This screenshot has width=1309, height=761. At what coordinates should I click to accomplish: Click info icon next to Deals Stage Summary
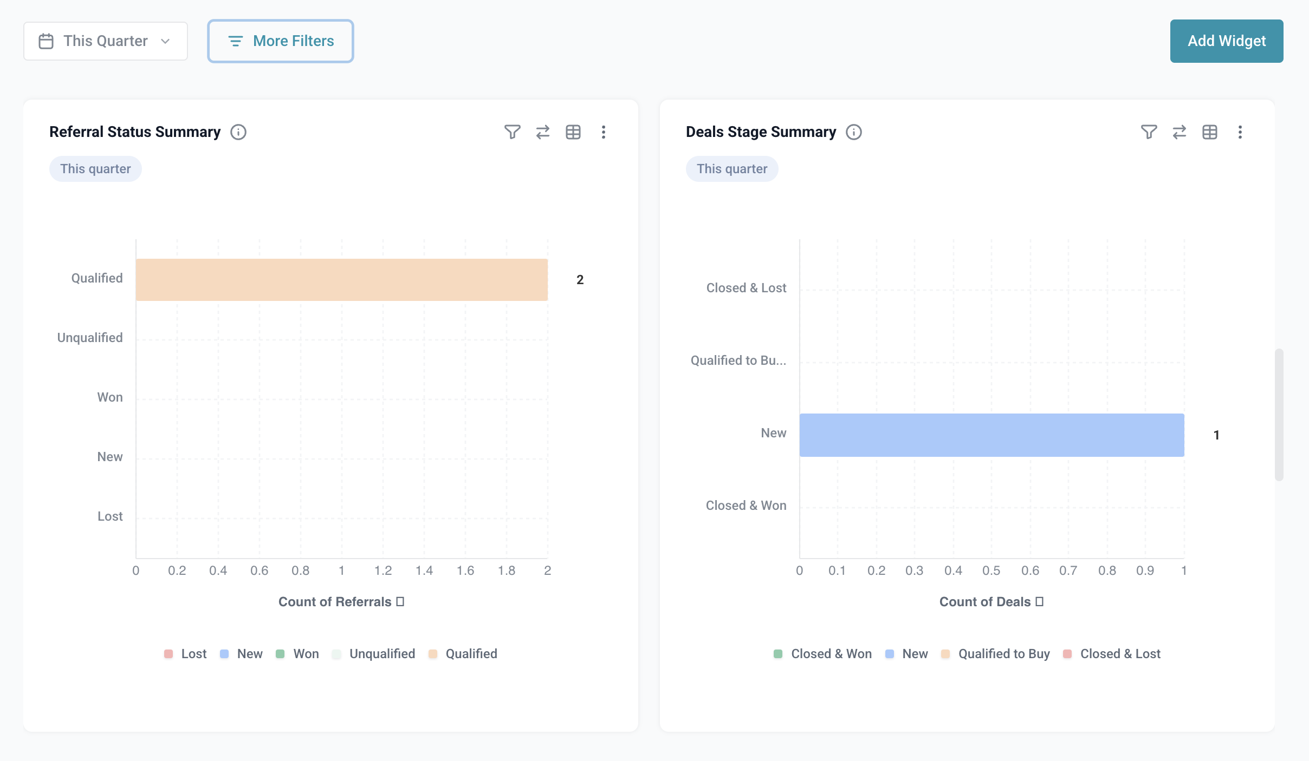pos(854,132)
